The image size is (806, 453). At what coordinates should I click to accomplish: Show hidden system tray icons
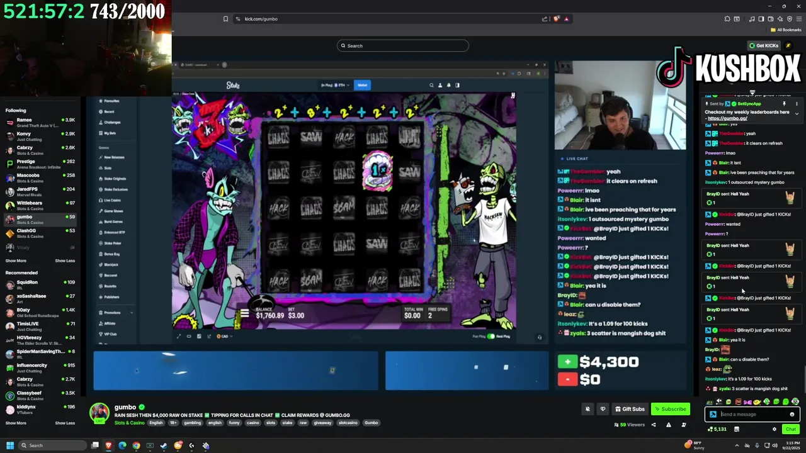point(737,445)
